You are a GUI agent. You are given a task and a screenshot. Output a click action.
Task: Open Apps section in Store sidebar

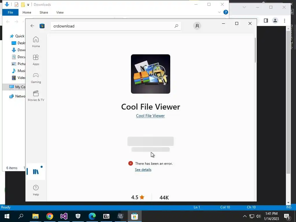(x=36, y=60)
